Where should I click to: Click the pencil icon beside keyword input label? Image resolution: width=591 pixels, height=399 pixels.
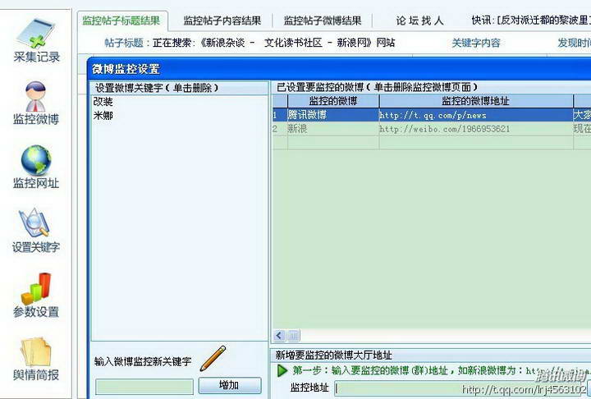pos(213,358)
